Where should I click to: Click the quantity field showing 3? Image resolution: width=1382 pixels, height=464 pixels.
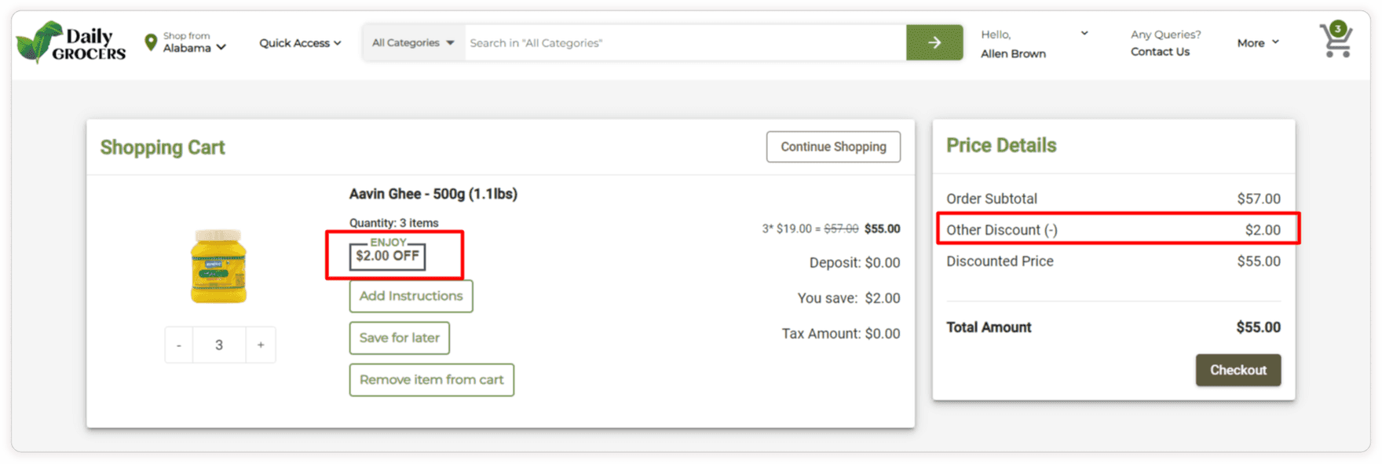(x=219, y=345)
